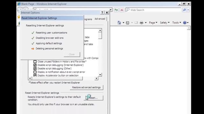The image size is (204, 114).
Task: Open the address bar dropdown arrow
Action: point(111,10)
